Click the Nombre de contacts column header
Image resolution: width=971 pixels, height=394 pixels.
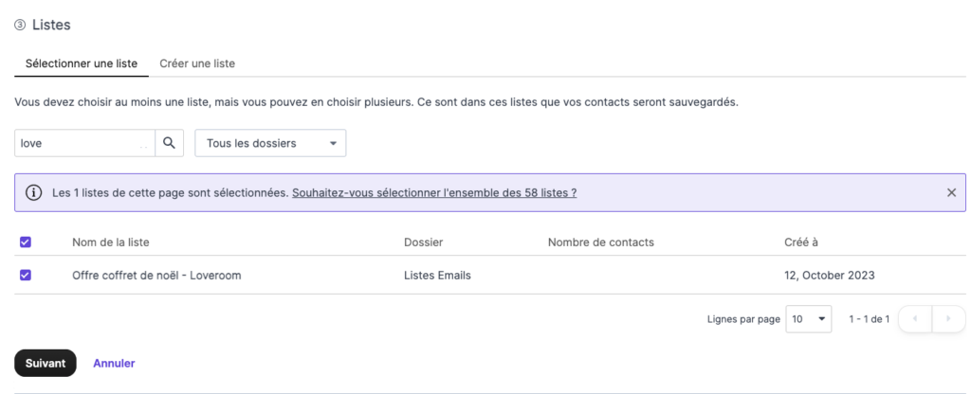click(600, 242)
